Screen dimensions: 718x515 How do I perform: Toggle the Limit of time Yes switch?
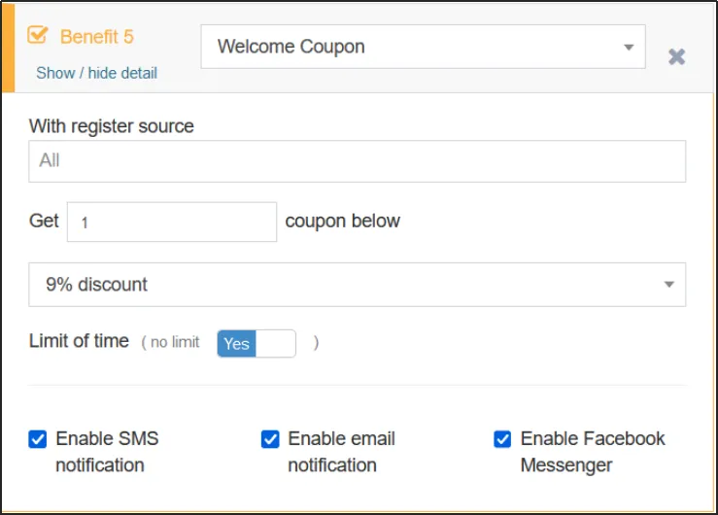click(256, 343)
